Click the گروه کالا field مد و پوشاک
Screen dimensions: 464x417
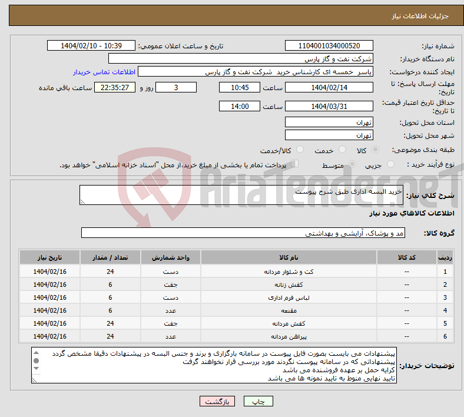pos(243,233)
